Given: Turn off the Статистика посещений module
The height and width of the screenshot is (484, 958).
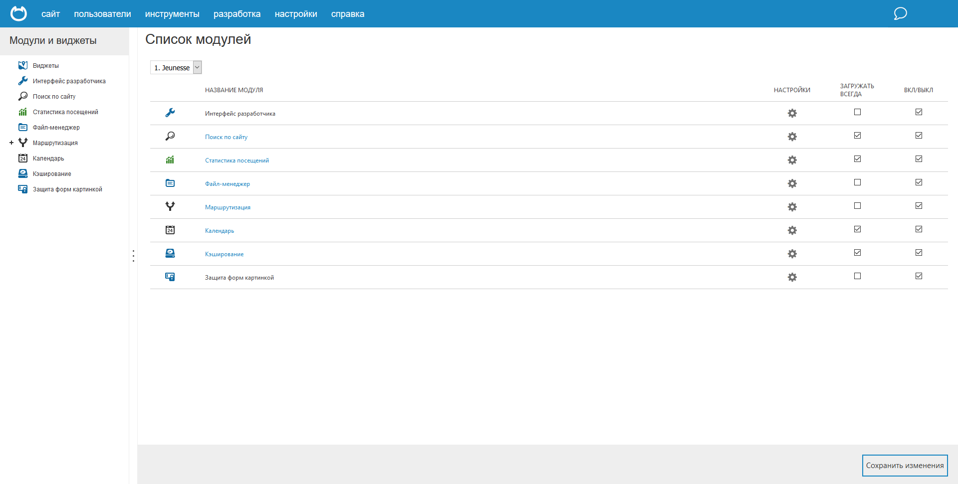Looking at the screenshot, I should (x=919, y=159).
